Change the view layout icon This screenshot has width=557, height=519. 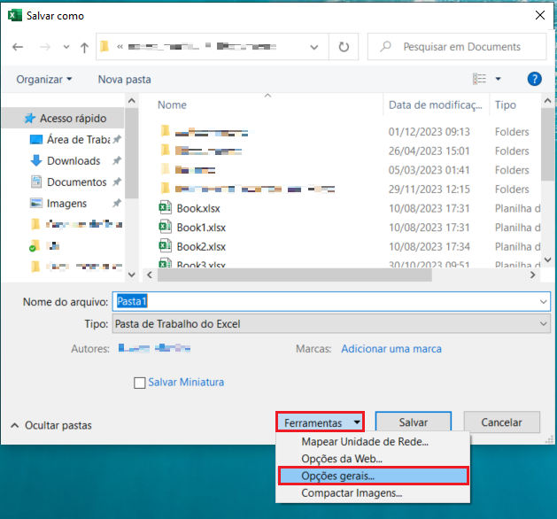[x=479, y=79]
